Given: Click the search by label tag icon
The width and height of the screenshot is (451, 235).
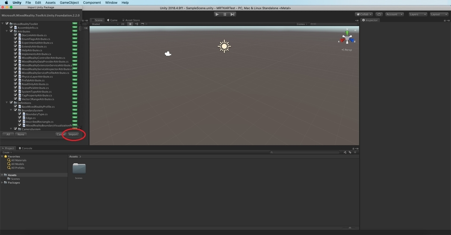Looking at the screenshot, I should (350, 152).
